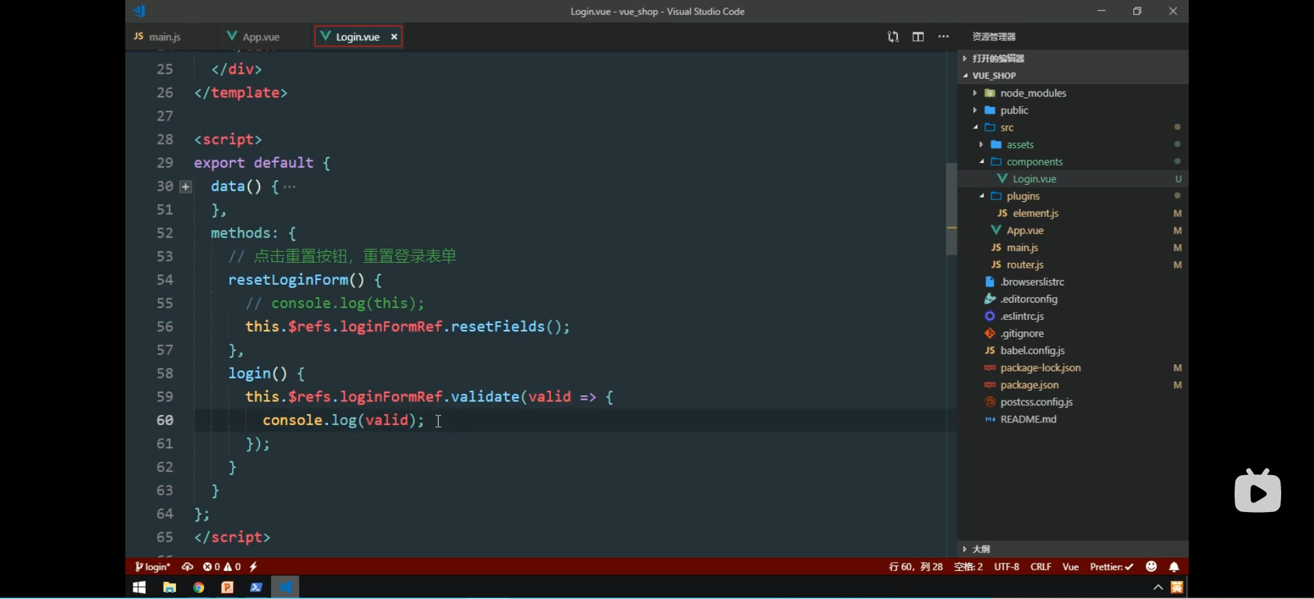Open the .browserslistrc file
1314x599 pixels.
(x=1072, y=282)
